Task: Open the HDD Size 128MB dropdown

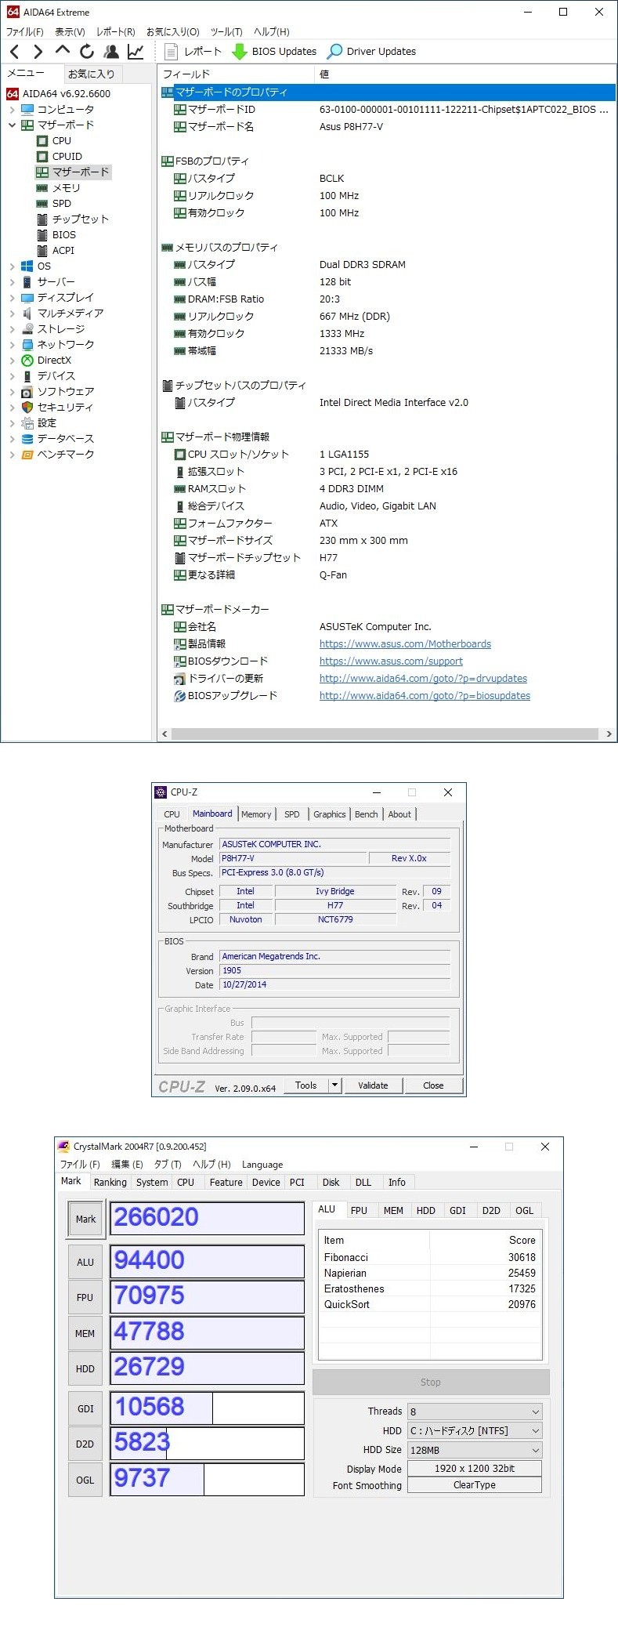Action: (x=475, y=1451)
